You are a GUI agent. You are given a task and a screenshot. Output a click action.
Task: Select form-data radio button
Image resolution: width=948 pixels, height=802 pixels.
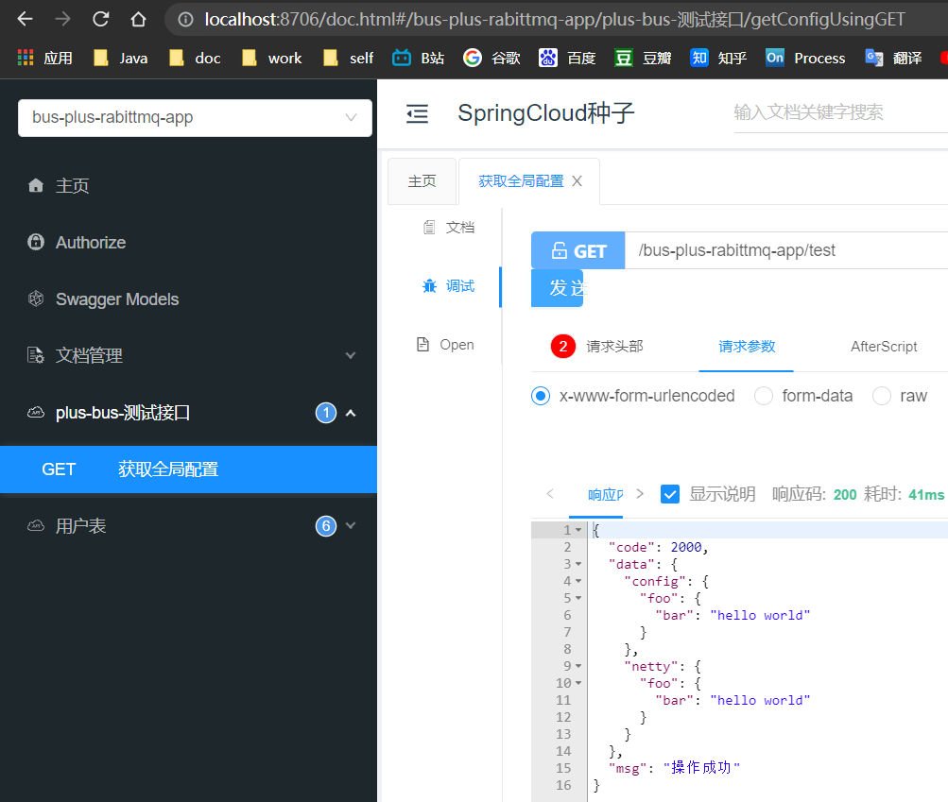(x=764, y=396)
